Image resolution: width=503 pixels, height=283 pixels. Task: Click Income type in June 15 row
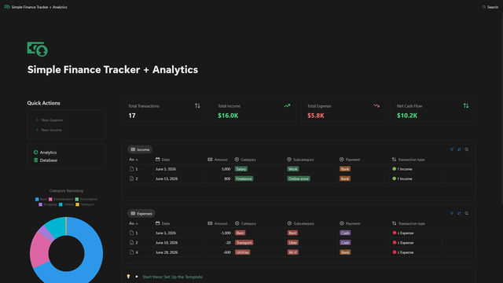(x=402, y=178)
